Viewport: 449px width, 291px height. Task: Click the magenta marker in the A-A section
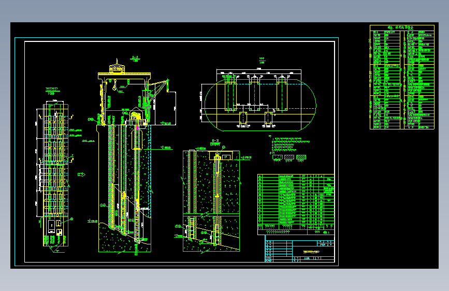(x=137, y=127)
